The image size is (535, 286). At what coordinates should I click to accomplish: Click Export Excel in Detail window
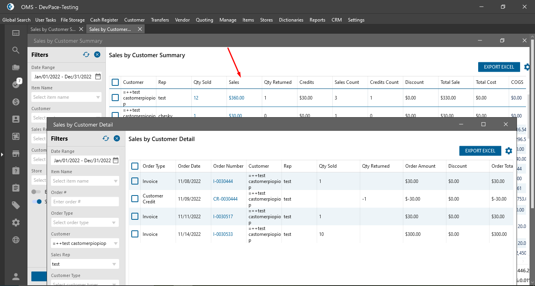[480, 151]
